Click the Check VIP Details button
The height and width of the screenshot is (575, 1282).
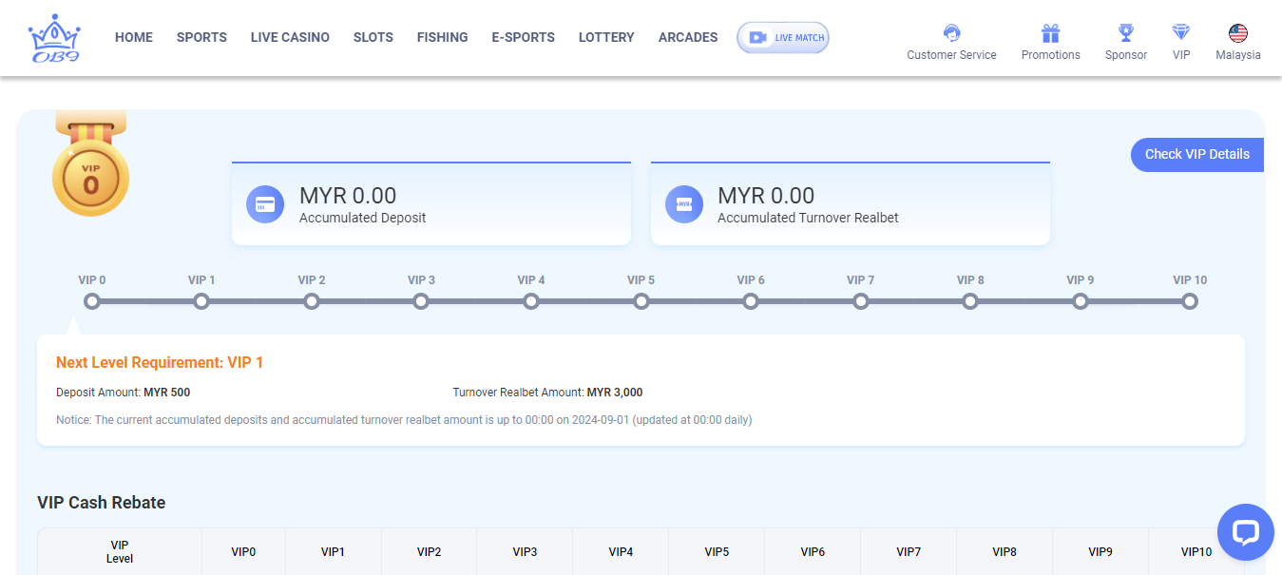pyautogui.click(x=1196, y=154)
